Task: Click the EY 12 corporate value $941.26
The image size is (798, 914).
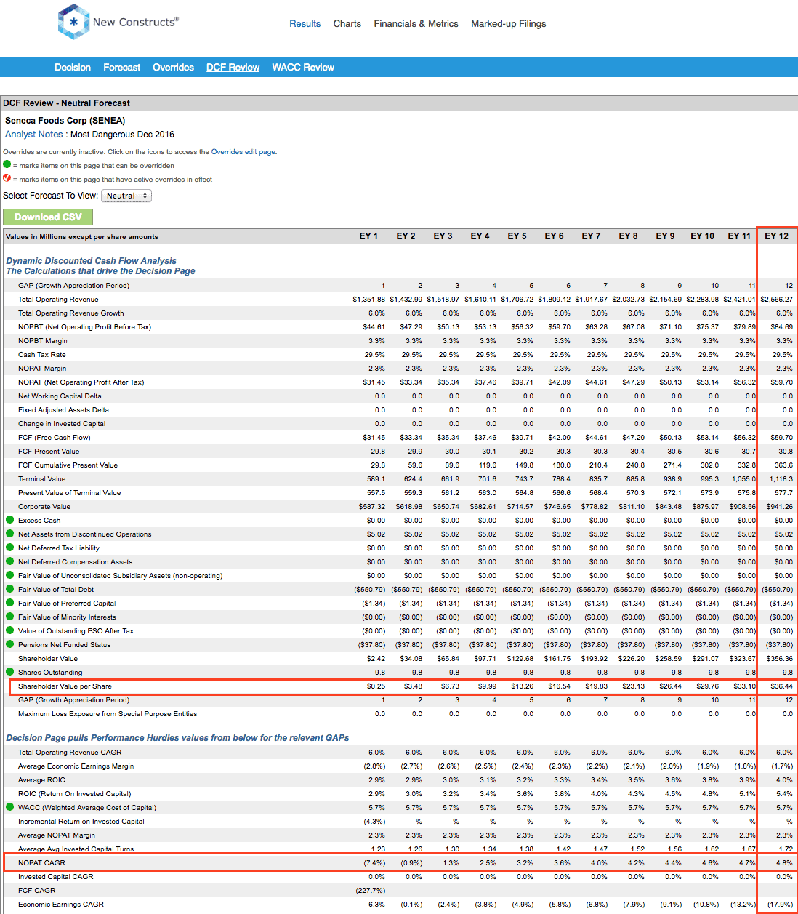Action: point(780,507)
